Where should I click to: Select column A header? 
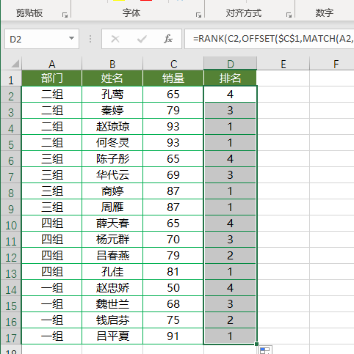tap(51, 64)
